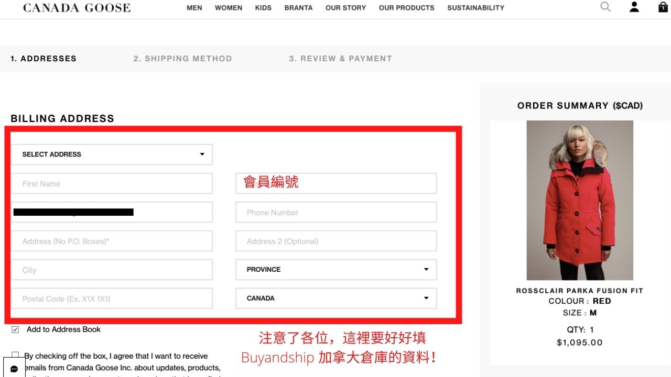Click the search magnifier icon
671x377 pixels.
pos(605,7)
